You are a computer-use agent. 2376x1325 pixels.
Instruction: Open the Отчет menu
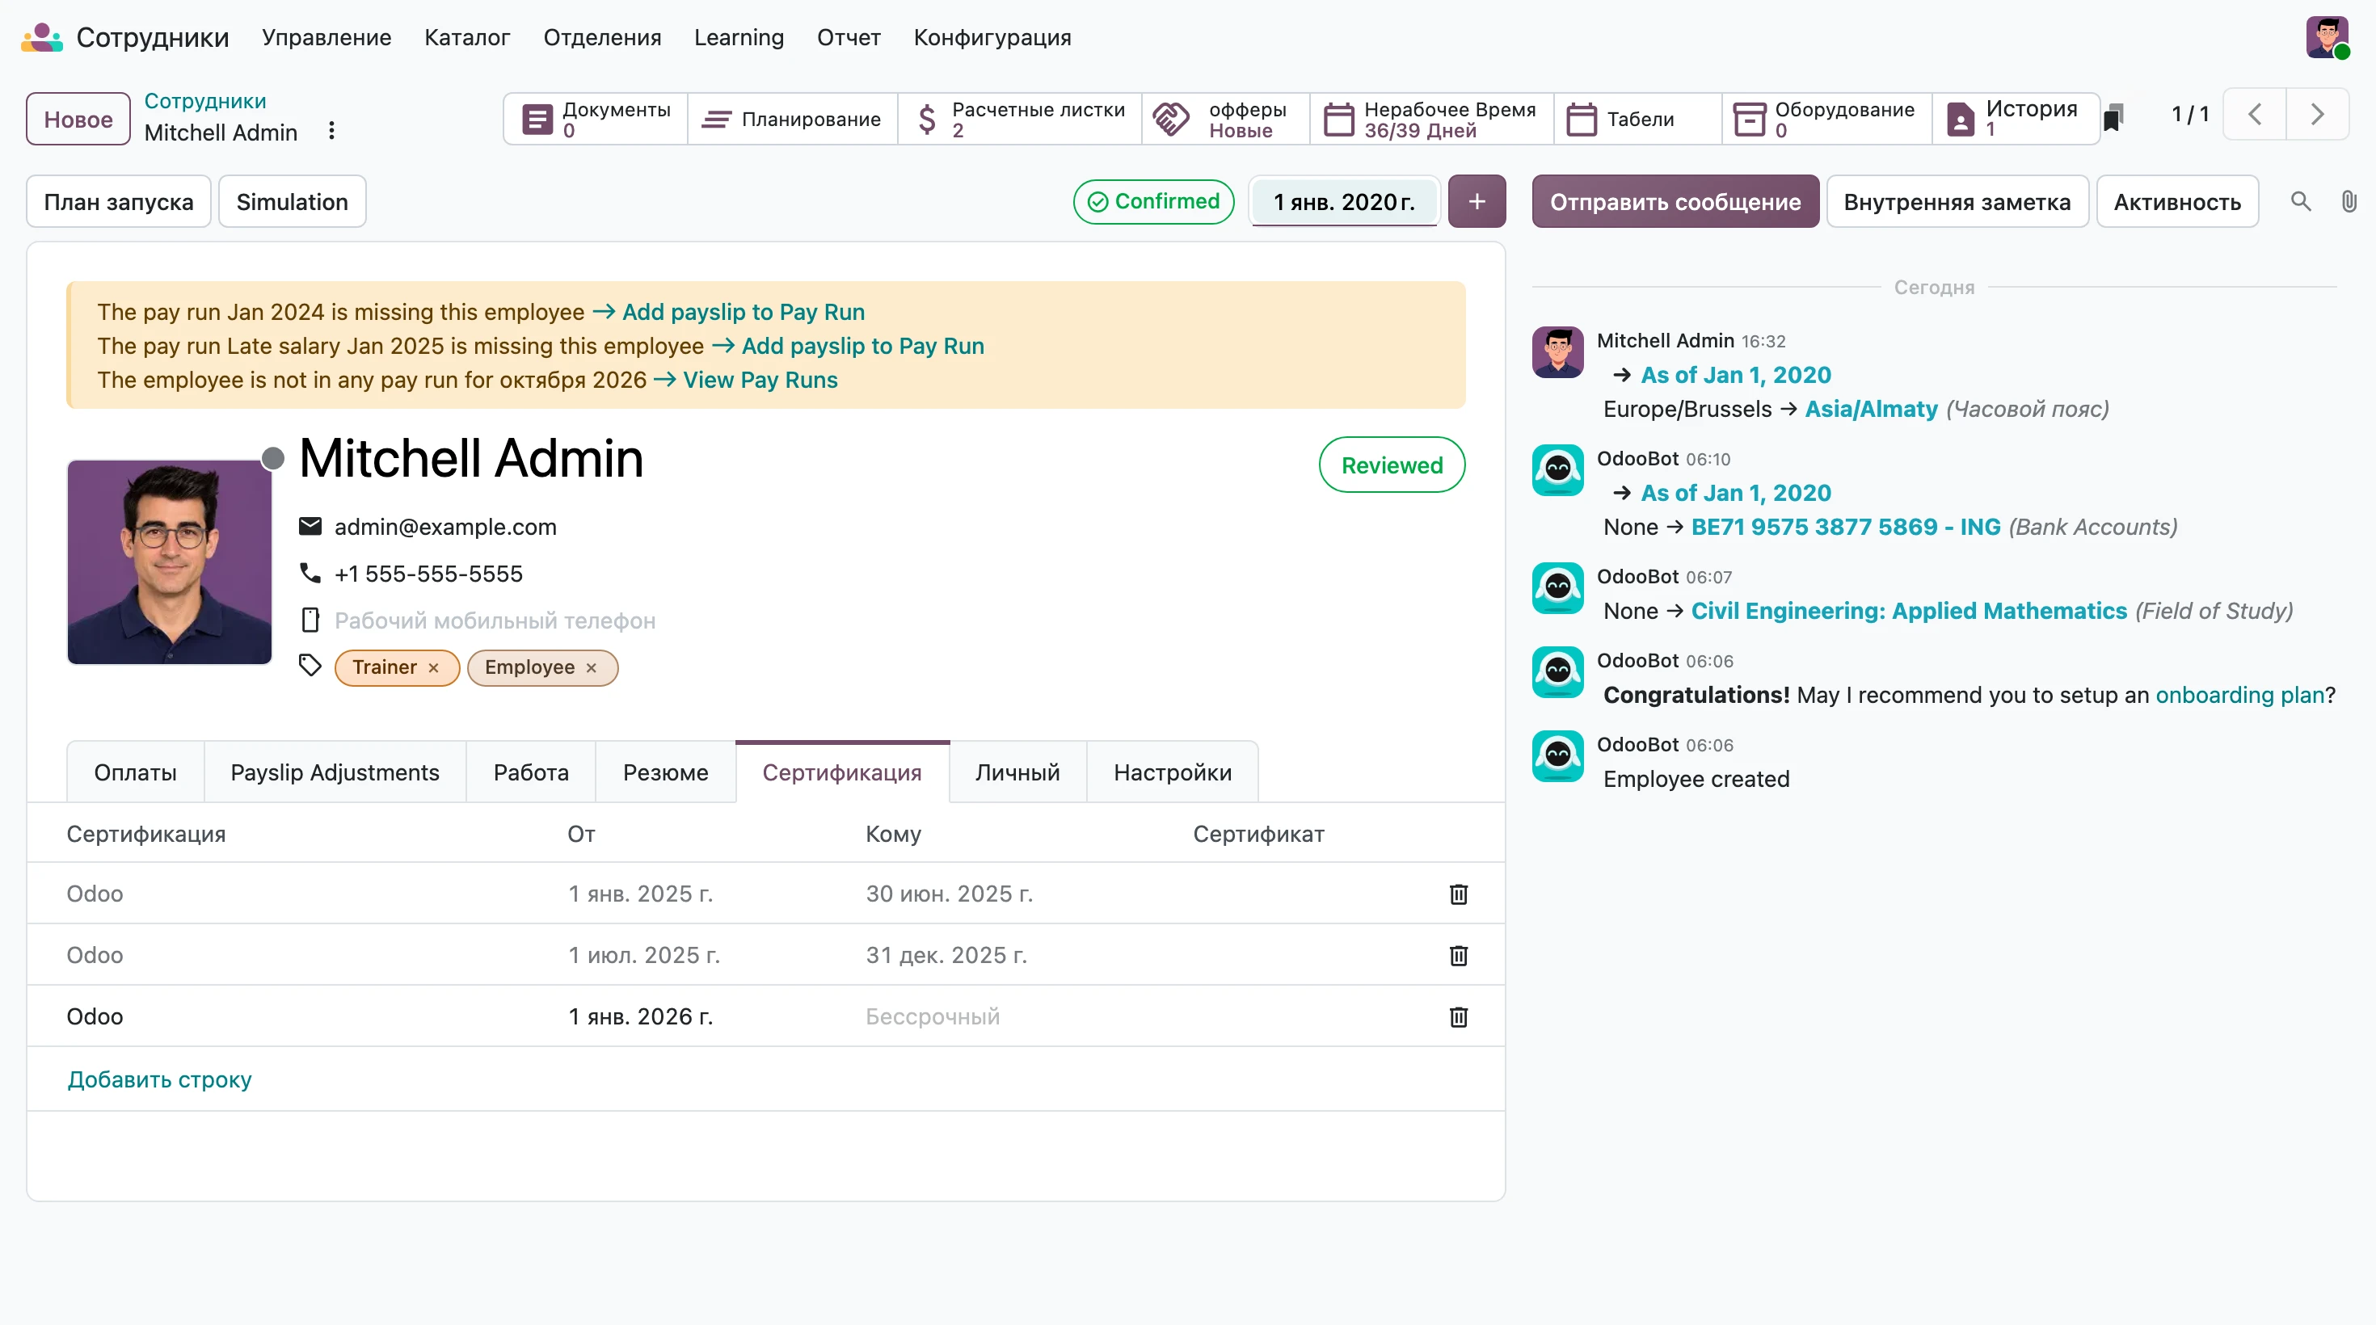[x=849, y=37]
